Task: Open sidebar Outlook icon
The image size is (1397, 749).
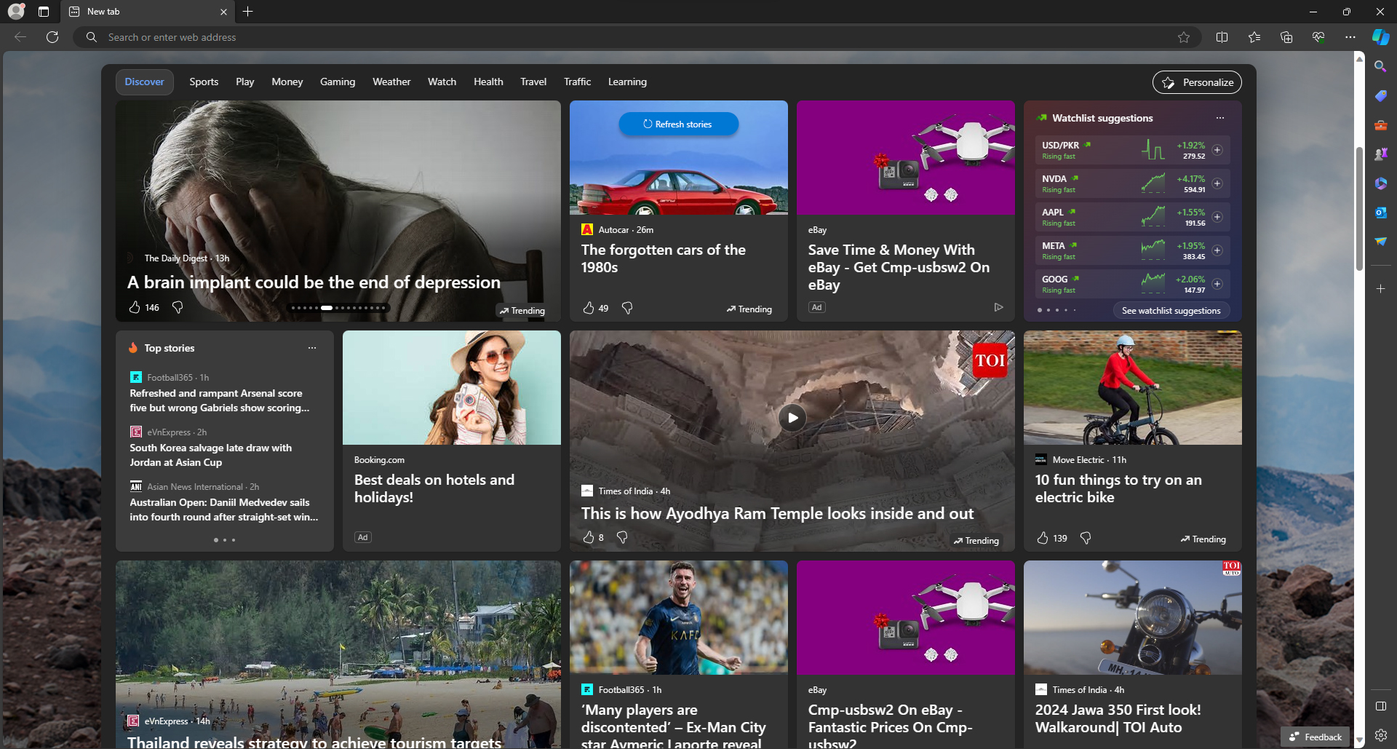Action: pyautogui.click(x=1380, y=213)
